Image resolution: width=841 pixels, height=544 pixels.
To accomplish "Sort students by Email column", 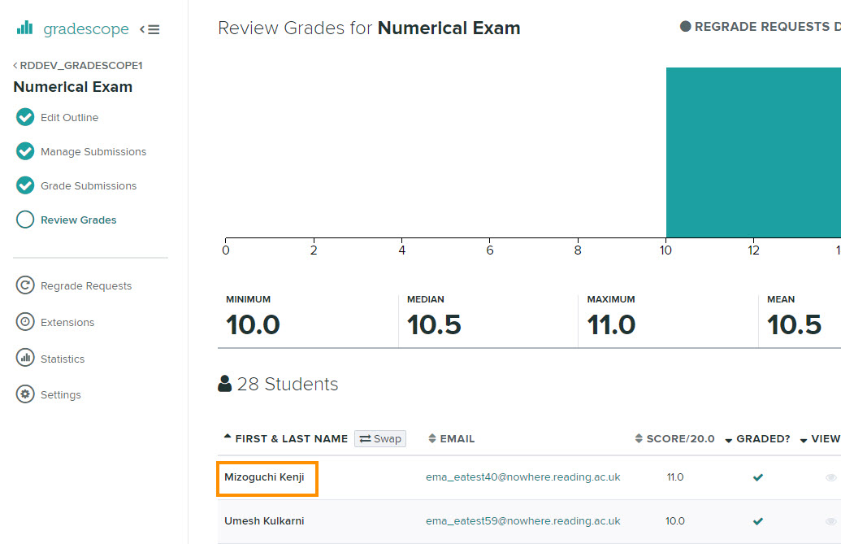I will click(x=457, y=438).
